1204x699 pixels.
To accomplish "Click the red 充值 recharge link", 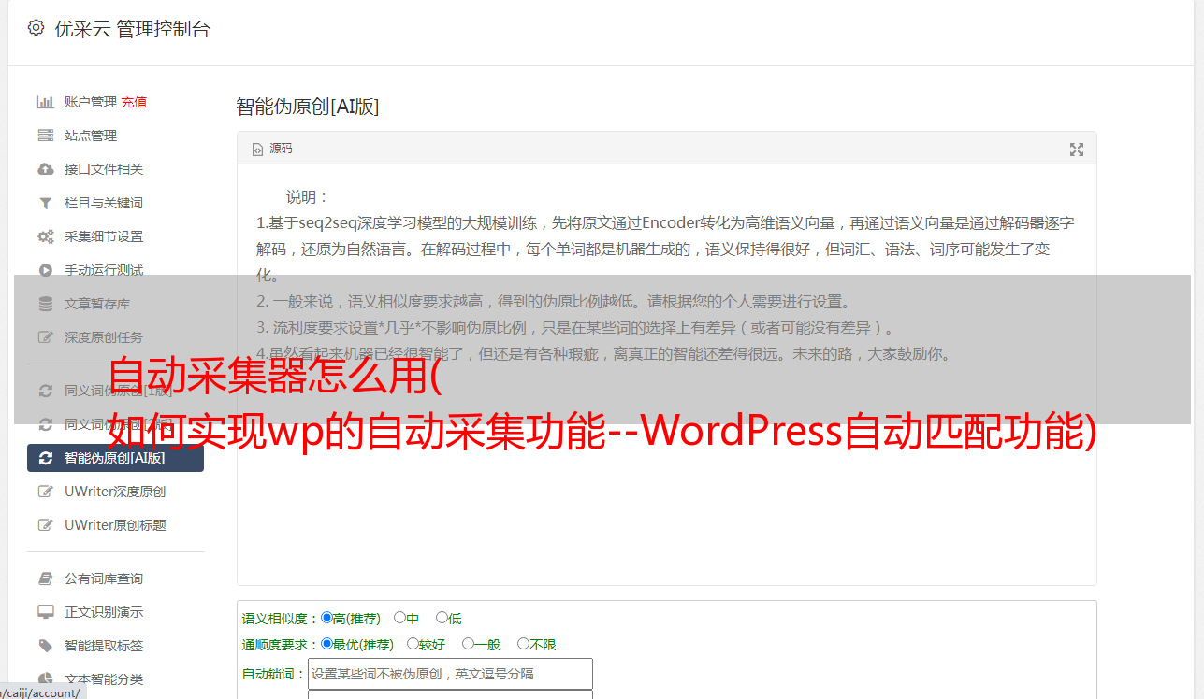I will 134,102.
